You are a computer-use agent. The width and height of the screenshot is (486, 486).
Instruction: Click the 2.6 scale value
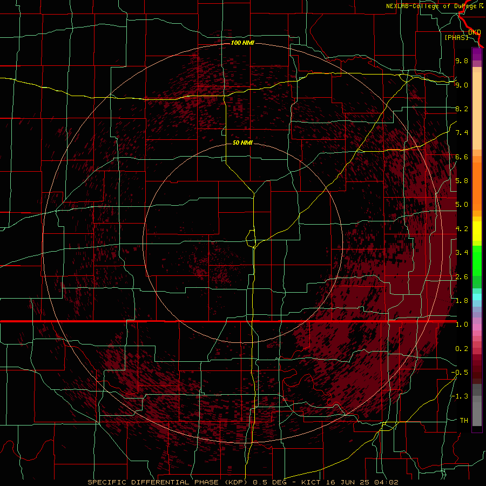[x=462, y=277]
